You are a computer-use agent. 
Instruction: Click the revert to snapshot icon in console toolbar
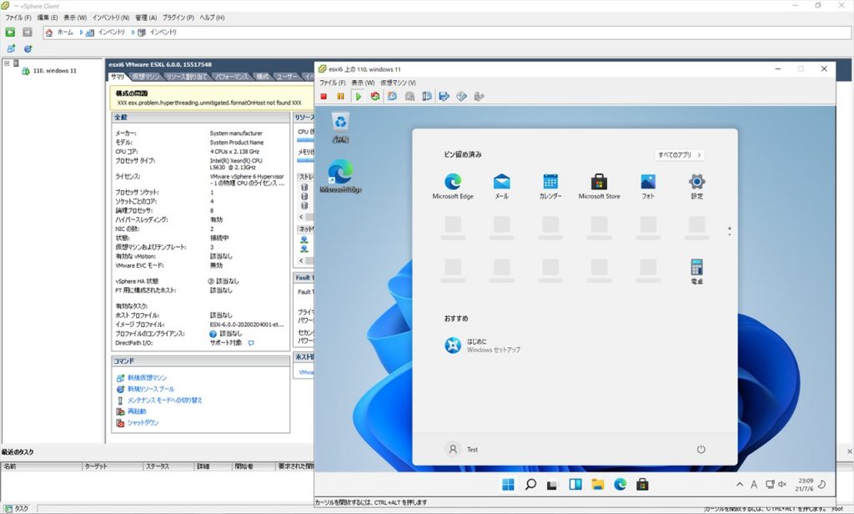click(x=409, y=97)
